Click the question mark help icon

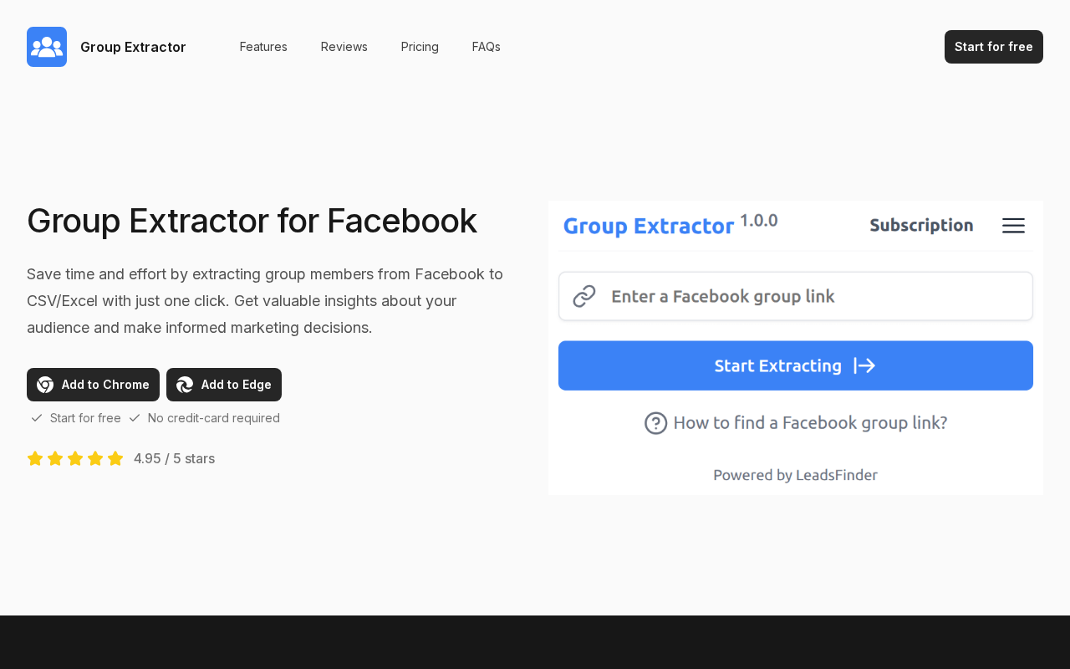pyautogui.click(x=656, y=423)
